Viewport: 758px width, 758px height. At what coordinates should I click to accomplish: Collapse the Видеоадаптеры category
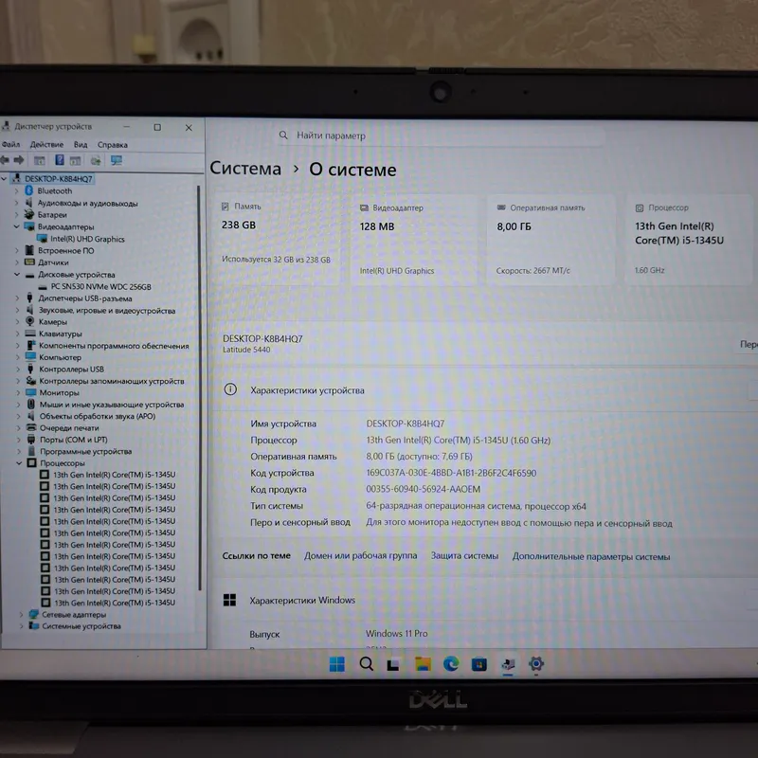(17, 226)
